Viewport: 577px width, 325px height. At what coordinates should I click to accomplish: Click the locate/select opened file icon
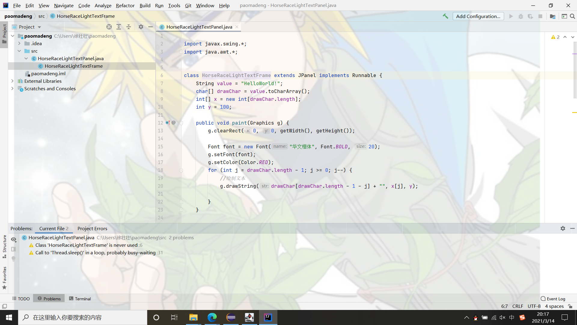click(x=109, y=27)
